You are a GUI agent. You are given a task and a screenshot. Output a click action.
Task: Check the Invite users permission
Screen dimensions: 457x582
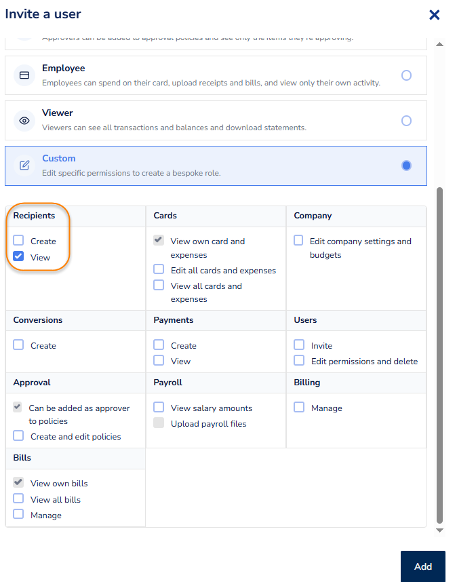pyautogui.click(x=298, y=345)
